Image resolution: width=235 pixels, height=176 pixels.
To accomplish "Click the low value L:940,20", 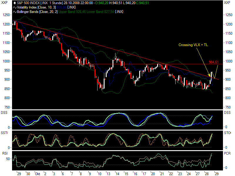I will tap(129, 3).
